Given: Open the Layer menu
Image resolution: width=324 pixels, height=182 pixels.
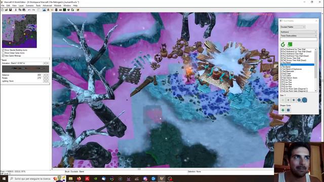Looking at the screenshot, I should [x=21, y=6].
